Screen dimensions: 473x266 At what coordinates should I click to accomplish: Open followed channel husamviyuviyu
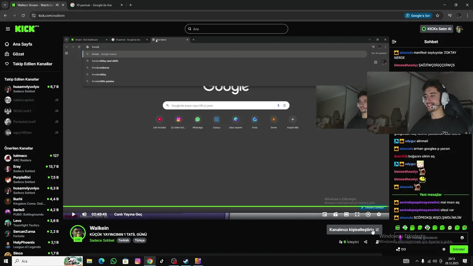pyautogui.click(x=31, y=89)
